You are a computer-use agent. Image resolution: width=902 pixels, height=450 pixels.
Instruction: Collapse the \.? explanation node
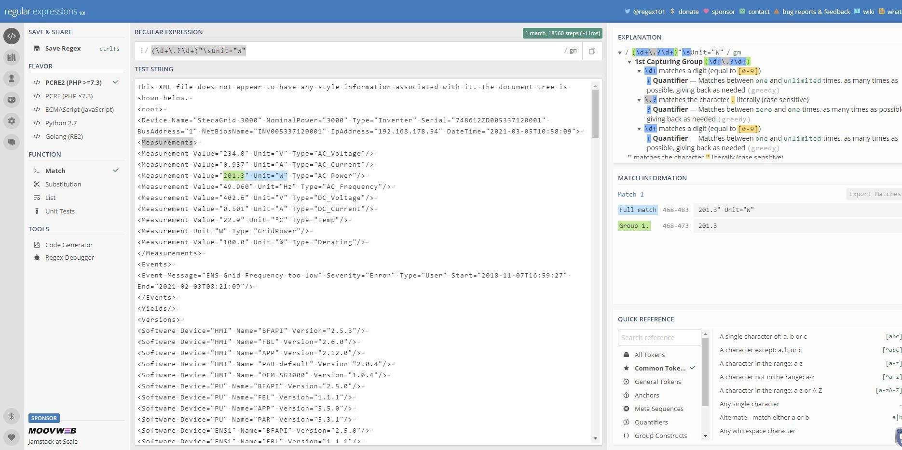coord(639,100)
